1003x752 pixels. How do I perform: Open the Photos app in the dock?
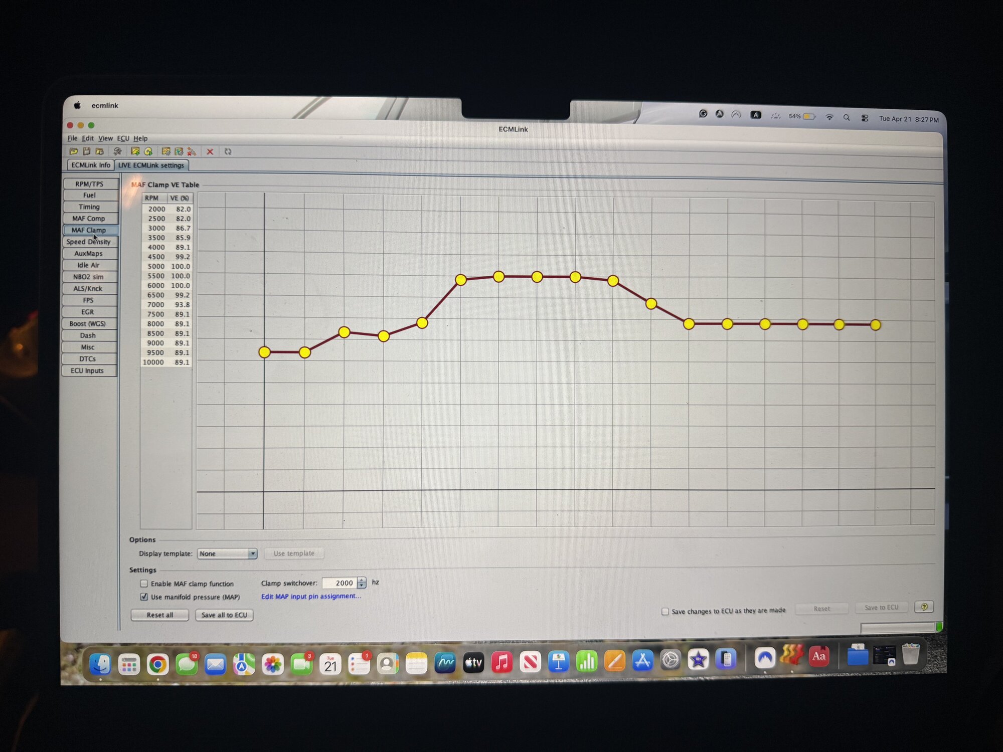[273, 664]
